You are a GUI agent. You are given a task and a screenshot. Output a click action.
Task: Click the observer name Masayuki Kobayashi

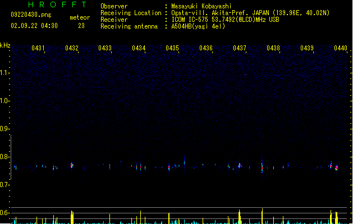coord(201,6)
